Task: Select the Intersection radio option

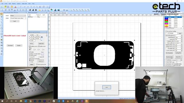Action: [38, 60]
